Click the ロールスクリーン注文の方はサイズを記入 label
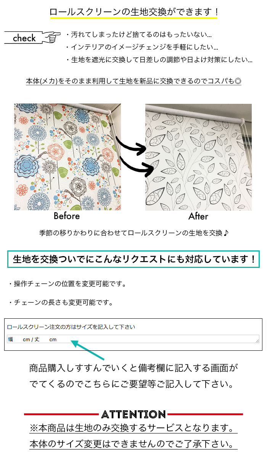The height and width of the screenshot is (458, 267). (x=71, y=327)
